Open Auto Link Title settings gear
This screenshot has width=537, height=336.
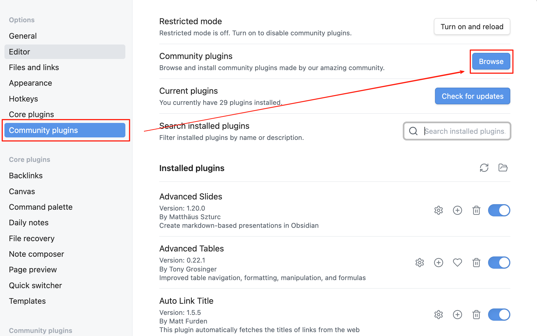[438, 315]
